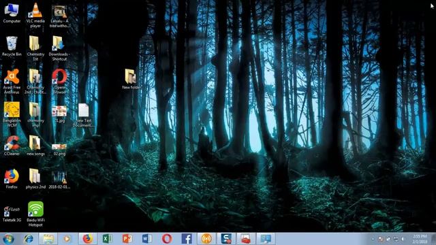Select the New Text Document file
Image resolution: width=436 pixels, height=245 pixels.
click(83, 115)
